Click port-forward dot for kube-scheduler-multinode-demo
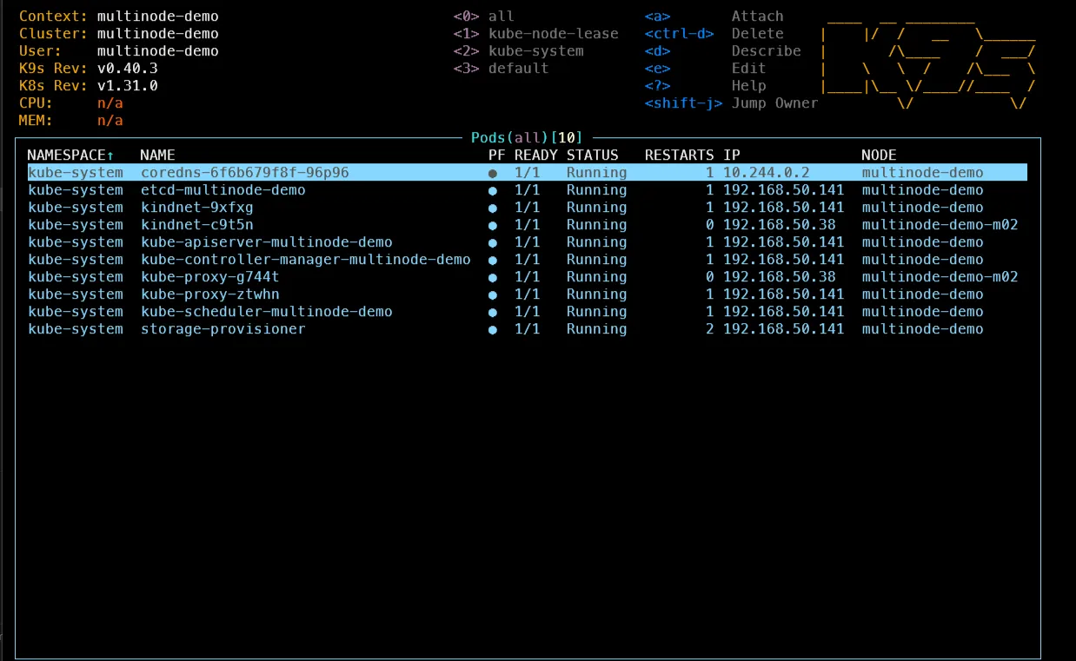The width and height of the screenshot is (1076, 661). pos(493,312)
